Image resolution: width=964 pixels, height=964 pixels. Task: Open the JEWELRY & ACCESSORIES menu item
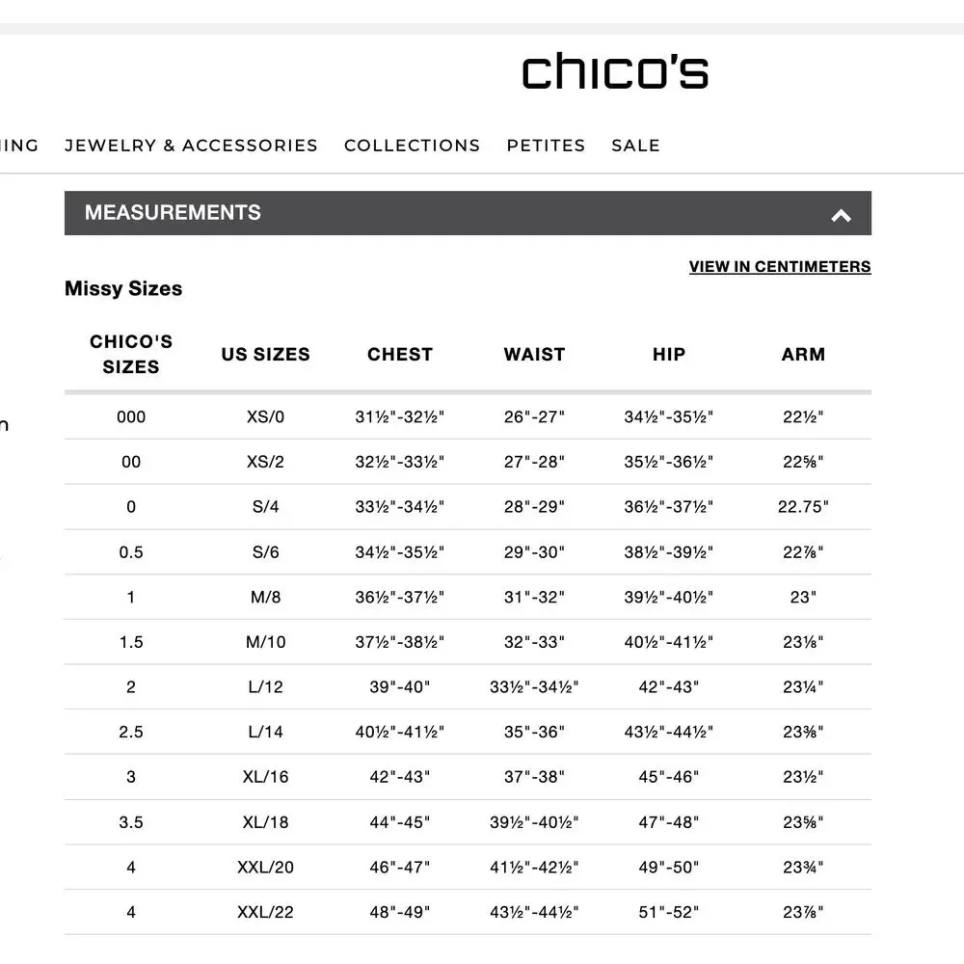(191, 146)
